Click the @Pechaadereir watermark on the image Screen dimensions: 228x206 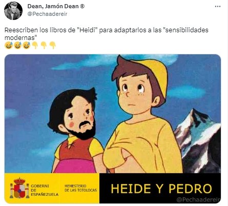click(198, 200)
